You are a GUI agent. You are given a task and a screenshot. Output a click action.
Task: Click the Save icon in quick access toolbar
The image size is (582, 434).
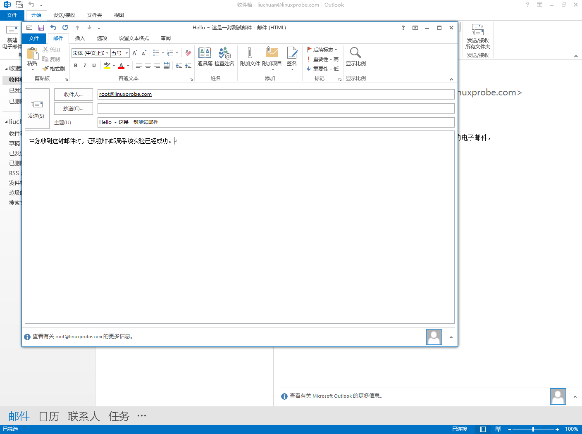tap(41, 28)
